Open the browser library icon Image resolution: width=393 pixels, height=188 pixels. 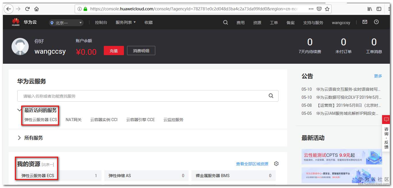(x=370, y=9)
